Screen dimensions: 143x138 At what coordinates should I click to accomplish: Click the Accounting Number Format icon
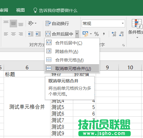(85, 34)
